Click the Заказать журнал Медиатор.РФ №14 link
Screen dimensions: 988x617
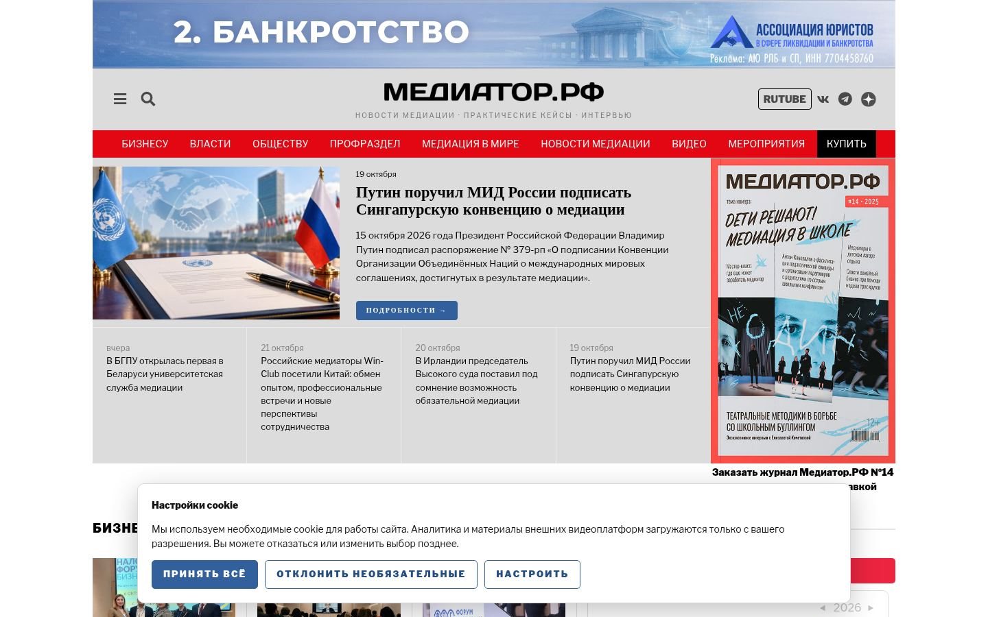tap(803, 472)
